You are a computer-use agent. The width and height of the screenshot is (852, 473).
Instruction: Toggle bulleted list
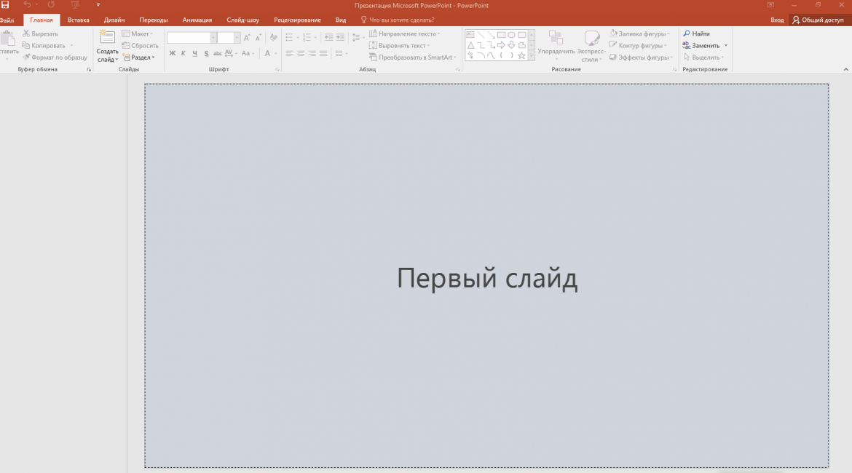click(289, 37)
